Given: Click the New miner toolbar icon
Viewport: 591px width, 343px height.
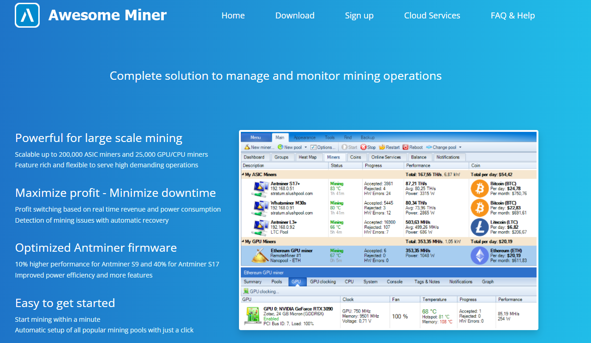Looking at the screenshot, I should (247, 147).
